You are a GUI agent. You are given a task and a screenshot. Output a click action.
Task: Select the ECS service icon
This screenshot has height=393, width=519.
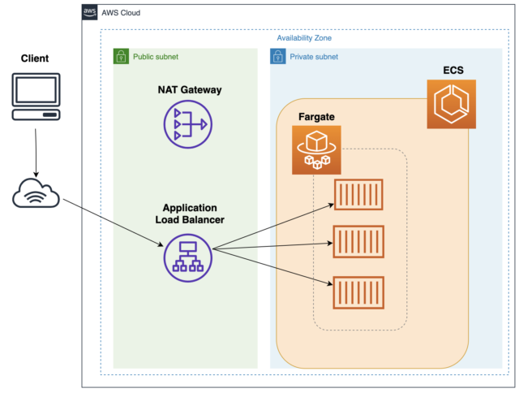pyautogui.click(x=452, y=104)
